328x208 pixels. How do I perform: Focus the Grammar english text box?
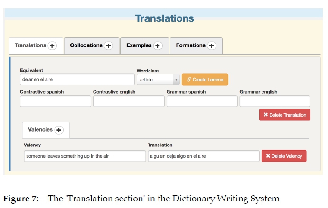pyautogui.click(x=275, y=101)
